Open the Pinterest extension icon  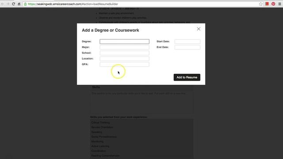(273, 4)
